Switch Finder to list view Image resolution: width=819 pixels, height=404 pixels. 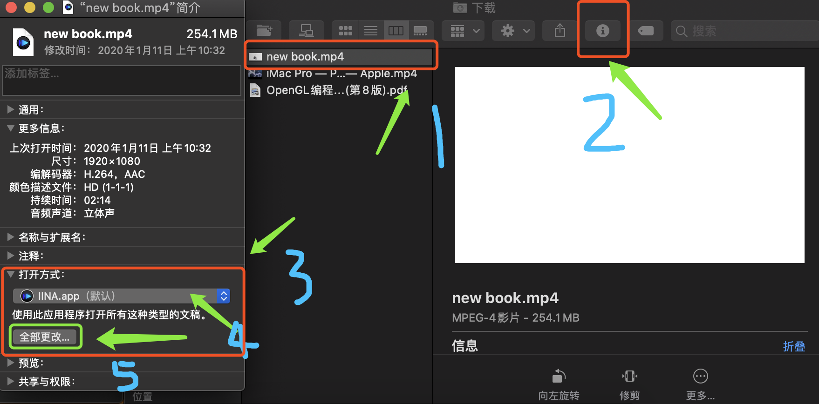pyautogui.click(x=371, y=31)
